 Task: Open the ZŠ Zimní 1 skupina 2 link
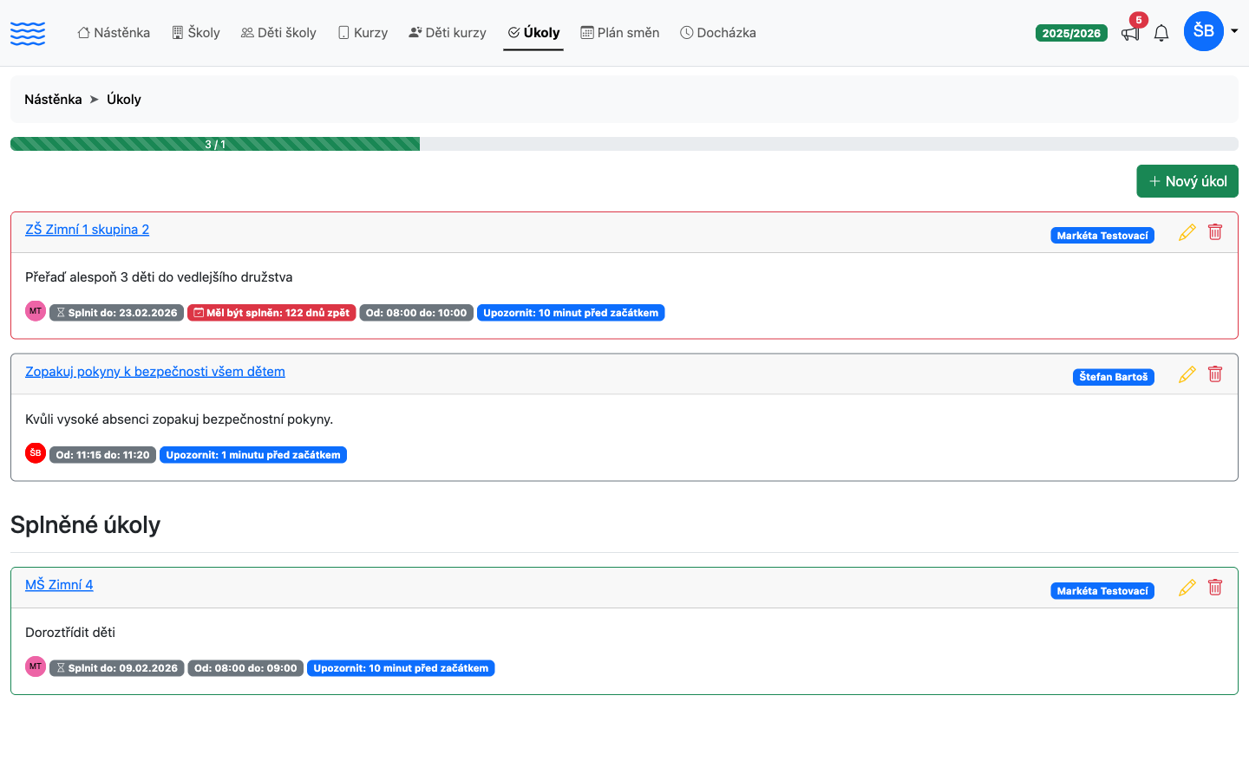click(x=87, y=230)
